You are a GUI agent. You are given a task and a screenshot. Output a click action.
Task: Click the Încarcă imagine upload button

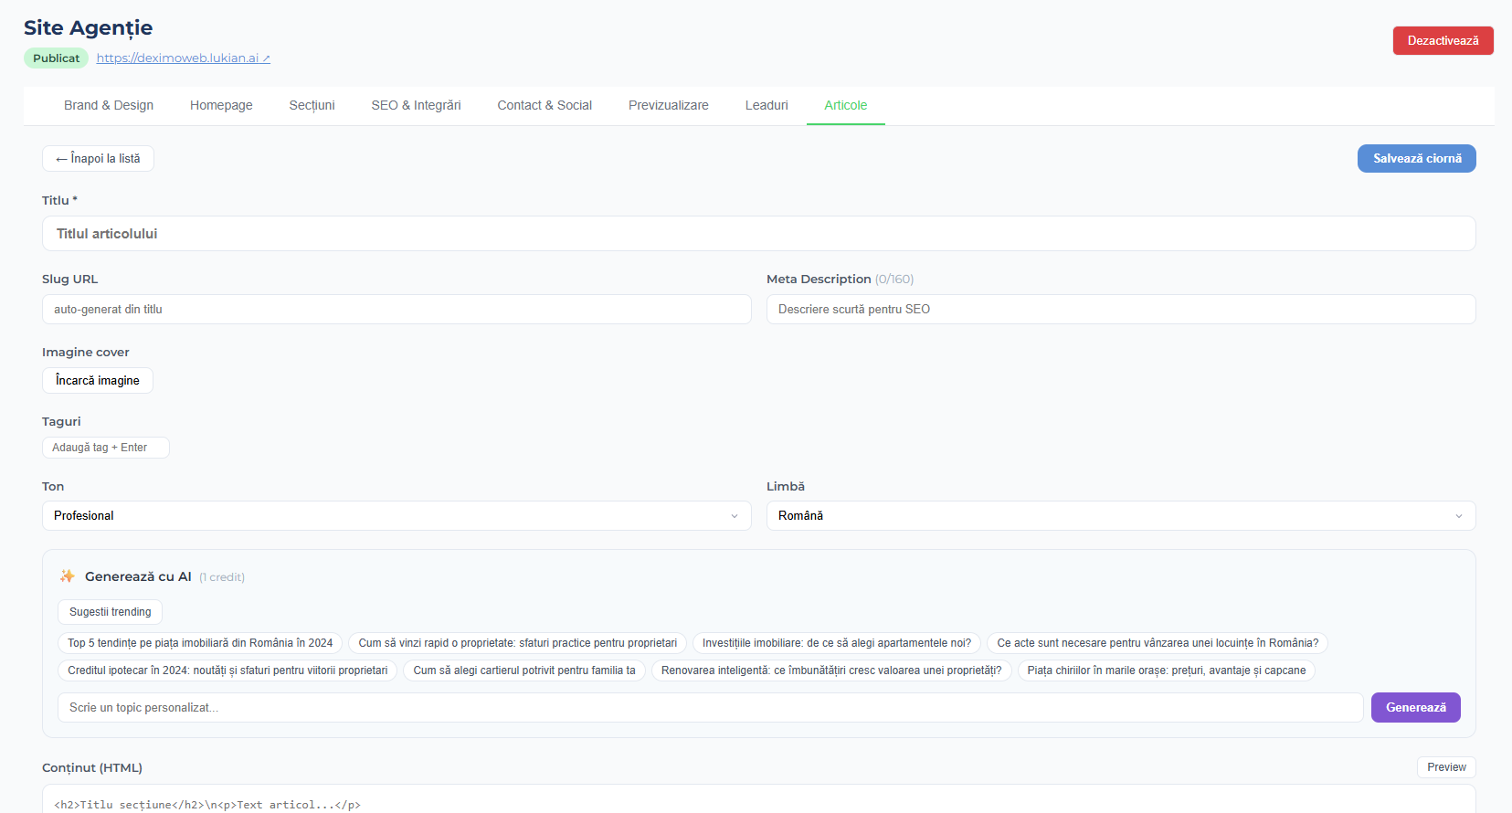(98, 381)
